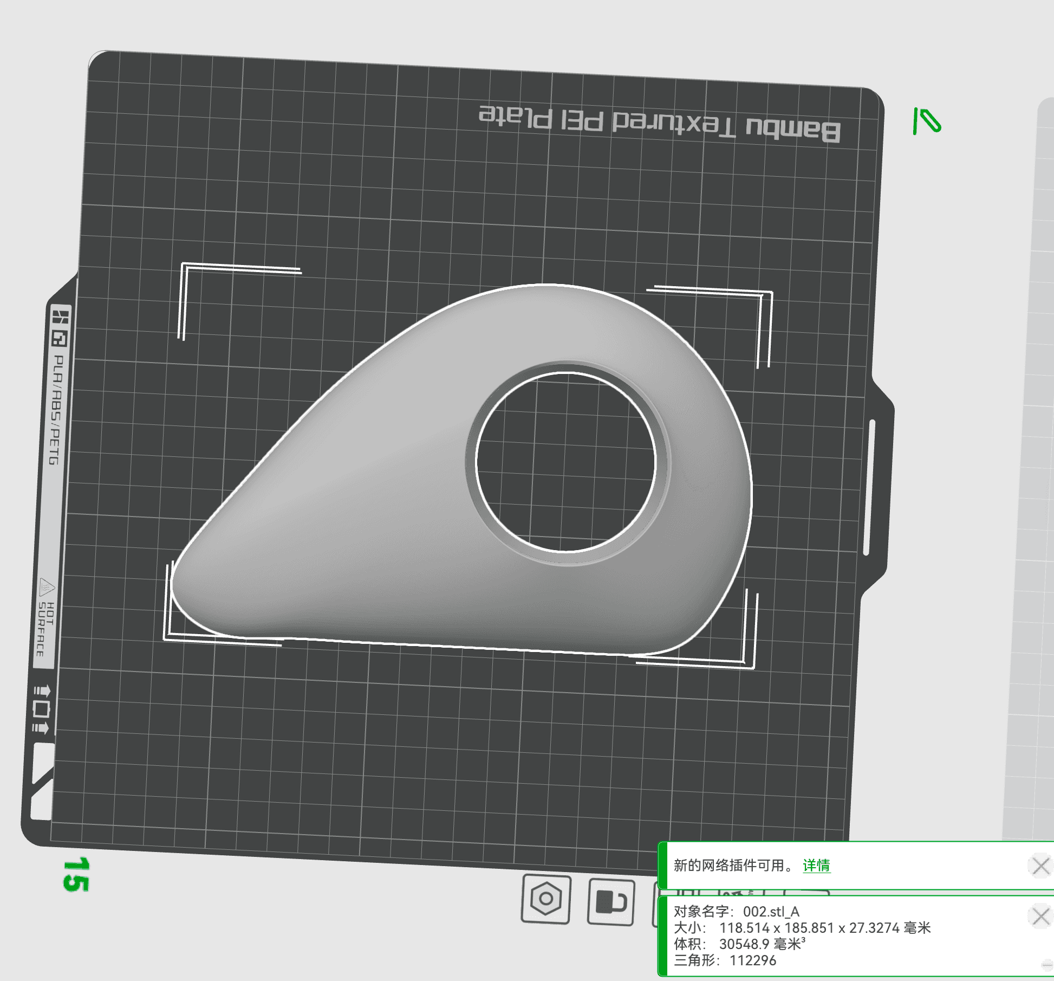Dismiss the network plugin notification
1054x981 pixels.
[1040, 866]
